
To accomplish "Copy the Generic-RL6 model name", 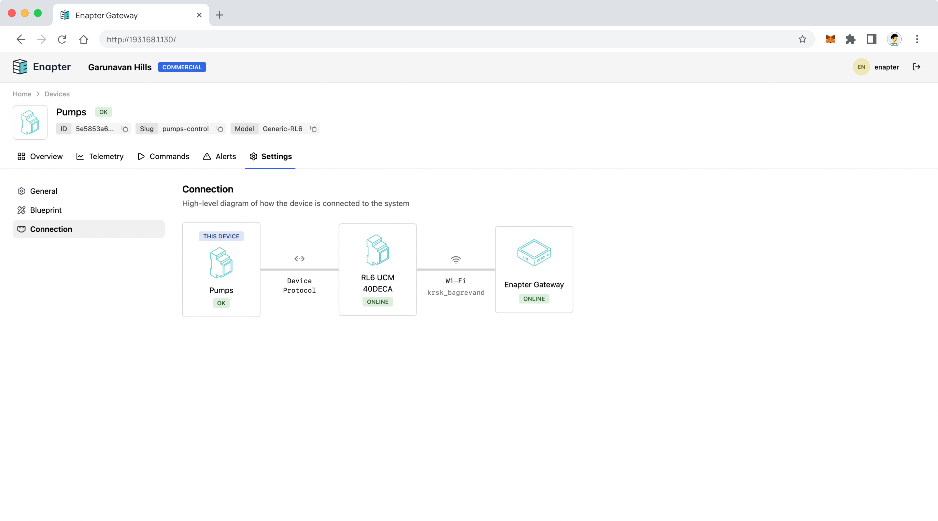I will 313,129.
